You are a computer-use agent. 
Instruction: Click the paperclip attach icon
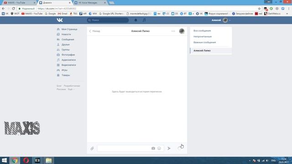(x=92, y=149)
